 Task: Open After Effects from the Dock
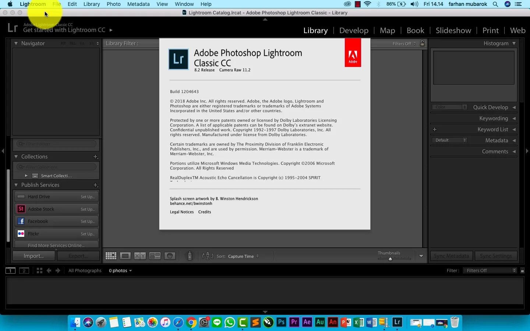[x=307, y=323]
